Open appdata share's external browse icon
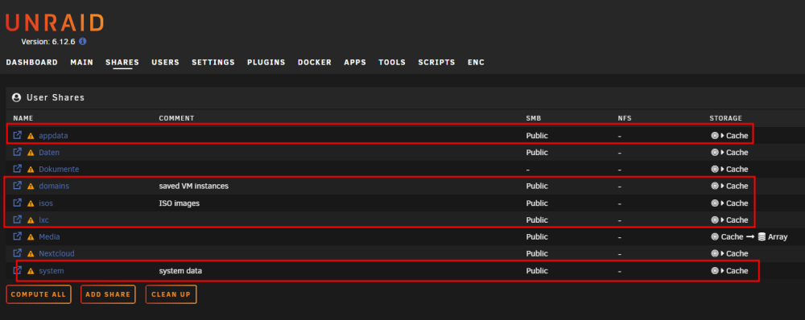The width and height of the screenshot is (805, 320). click(x=18, y=135)
